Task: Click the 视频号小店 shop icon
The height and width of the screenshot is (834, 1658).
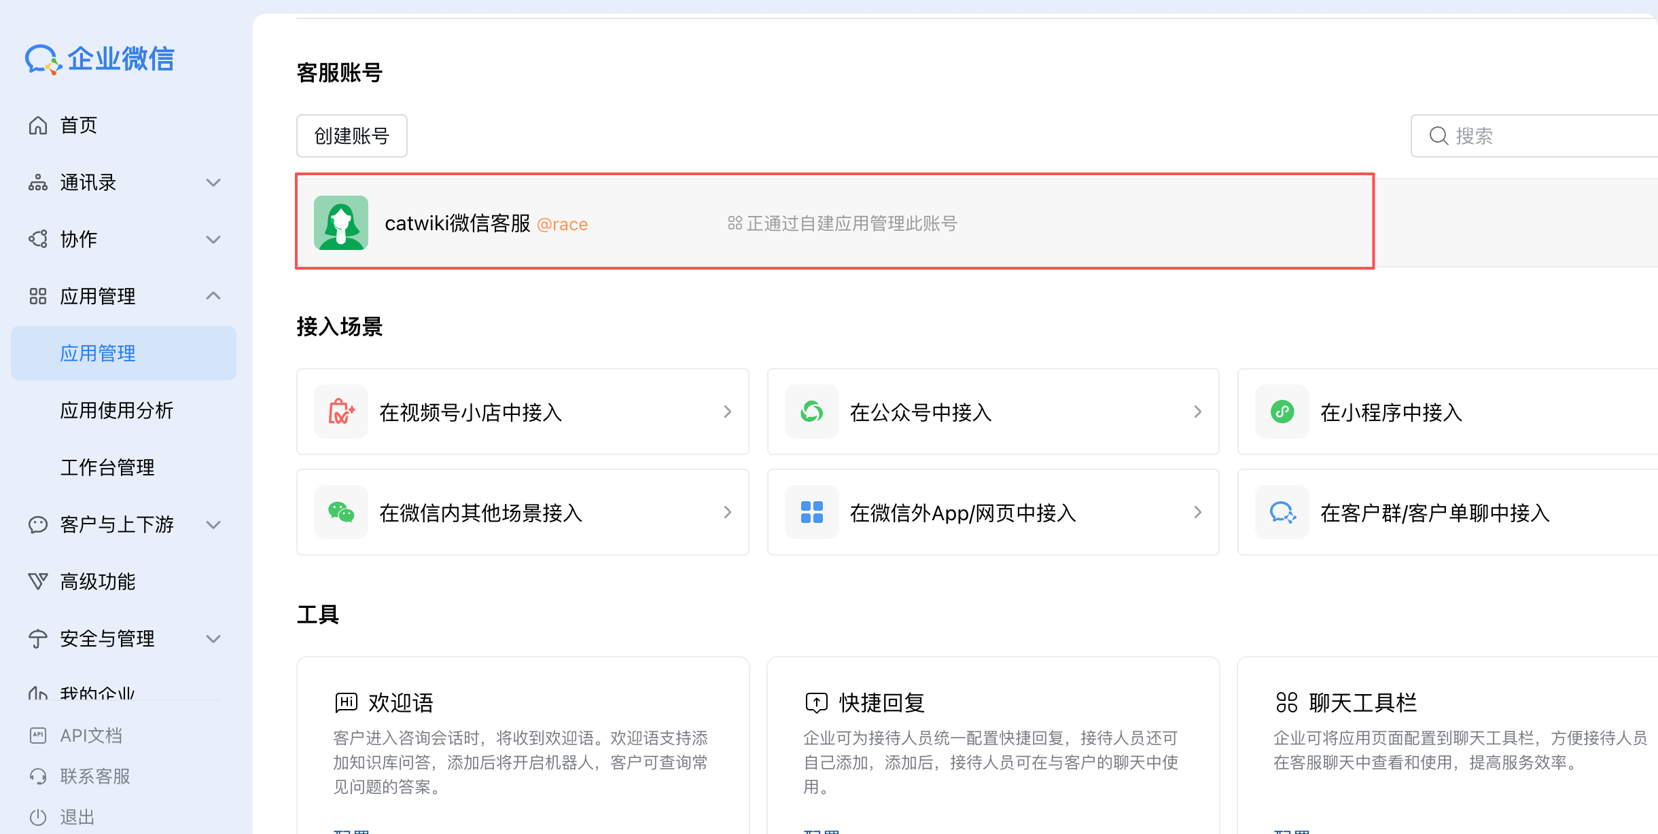Action: [341, 412]
